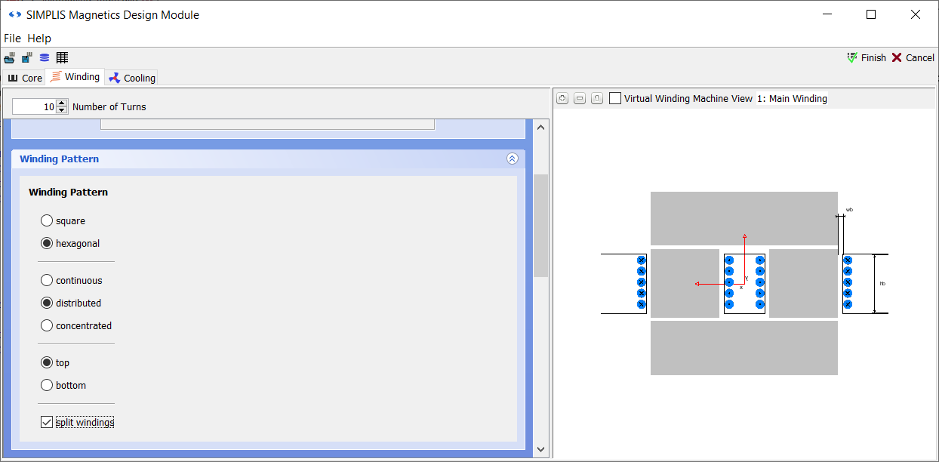Select the square winding pattern
Viewport: 939px width, 462px height.
47,221
